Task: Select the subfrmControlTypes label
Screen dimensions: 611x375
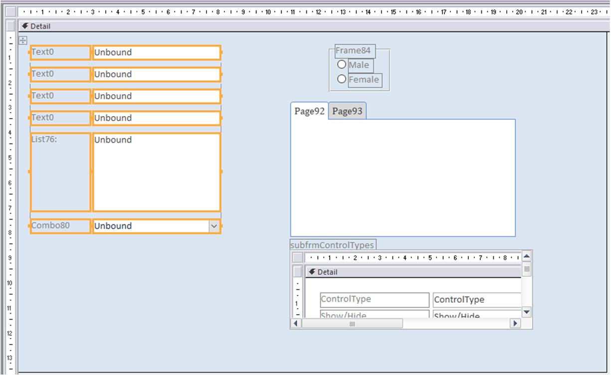Action: [333, 245]
